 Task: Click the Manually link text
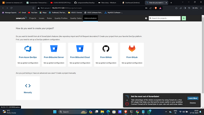tap(28, 93)
